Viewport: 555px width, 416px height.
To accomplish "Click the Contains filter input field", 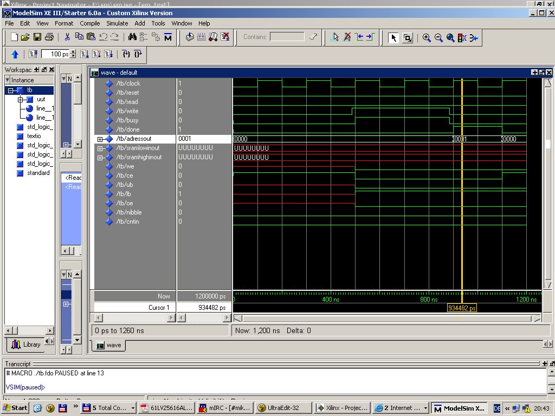I will click(287, 37).
